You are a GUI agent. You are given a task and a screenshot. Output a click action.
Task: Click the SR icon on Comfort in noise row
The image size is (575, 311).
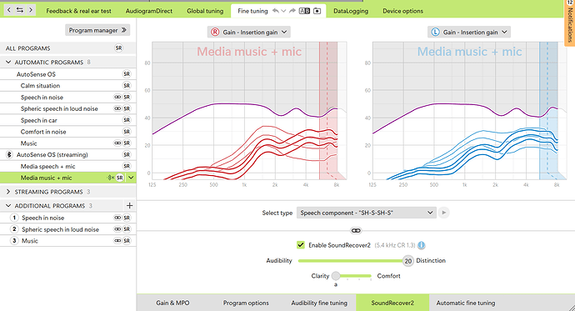pyautogui.click(x=127, y=131)
